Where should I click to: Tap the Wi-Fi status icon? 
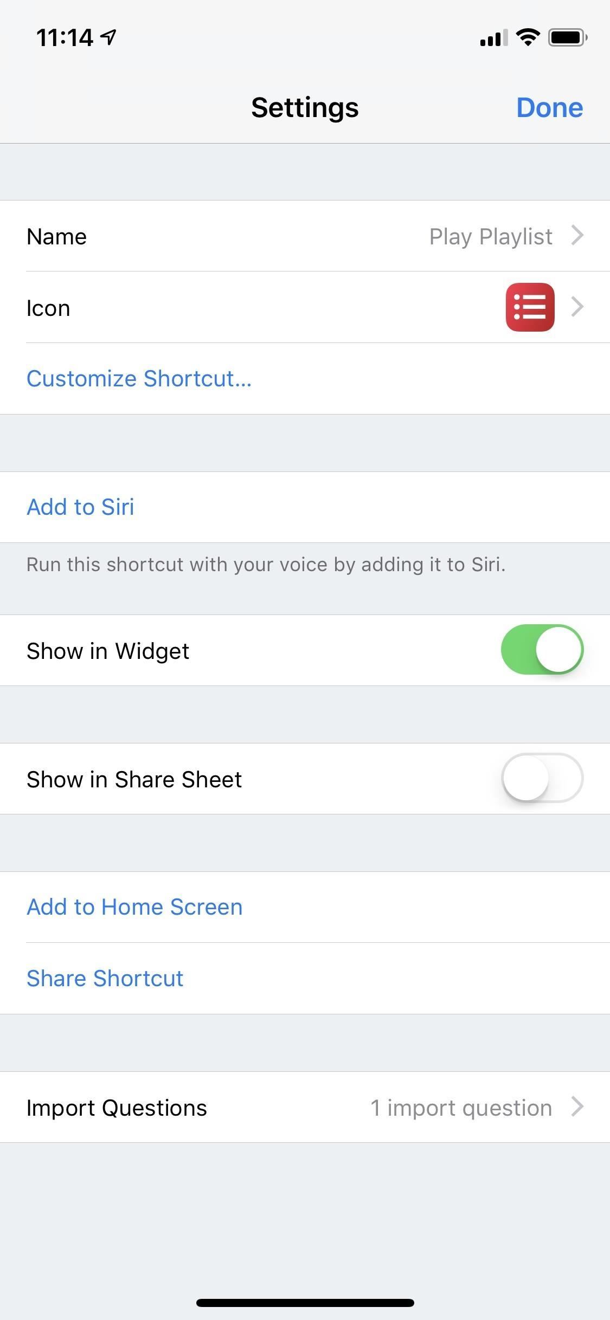pyautogui.click(x=527, y=37)
